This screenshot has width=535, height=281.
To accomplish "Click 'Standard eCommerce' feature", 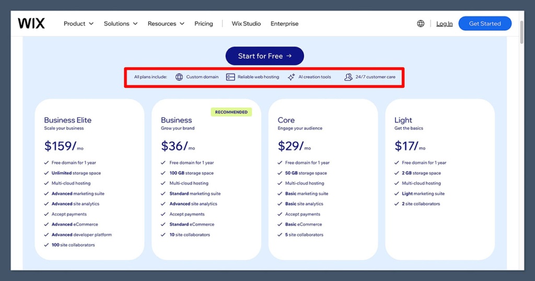I will [x=192, y=225].
